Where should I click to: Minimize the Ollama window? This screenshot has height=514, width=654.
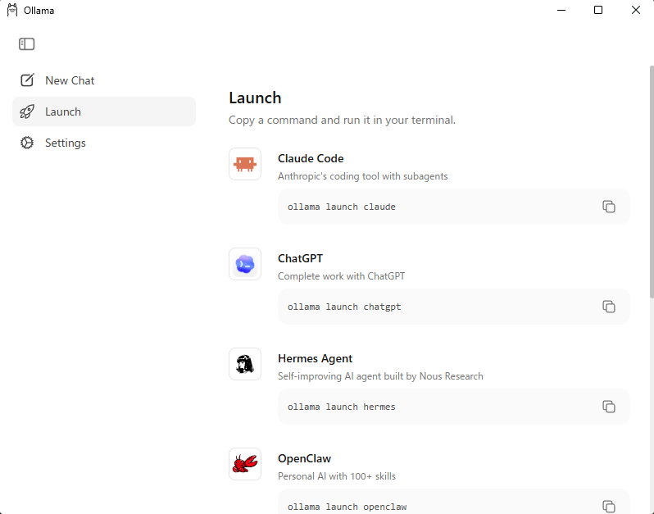pyautogui.click(x=561, y=10)
